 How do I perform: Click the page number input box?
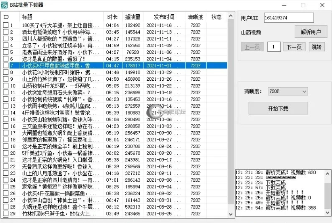274,47
